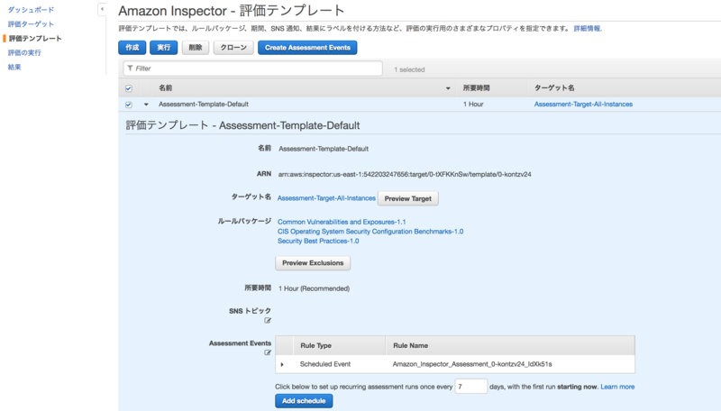Focus the recurring days input field
Viewport: 721px width, 411px height.
point(470,386)
